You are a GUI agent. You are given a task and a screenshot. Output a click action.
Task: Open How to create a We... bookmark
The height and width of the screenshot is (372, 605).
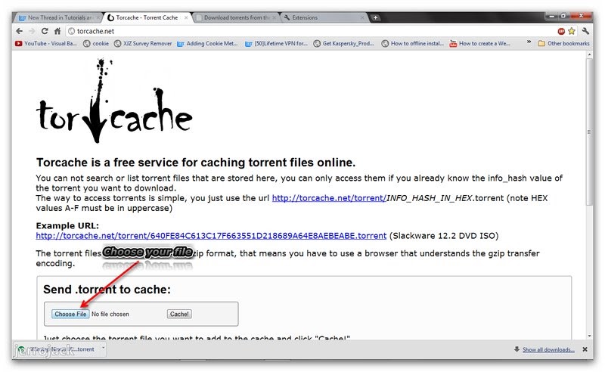(480, 44)
